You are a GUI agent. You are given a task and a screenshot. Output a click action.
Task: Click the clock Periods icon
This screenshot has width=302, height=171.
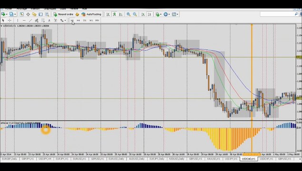[166, 14]
